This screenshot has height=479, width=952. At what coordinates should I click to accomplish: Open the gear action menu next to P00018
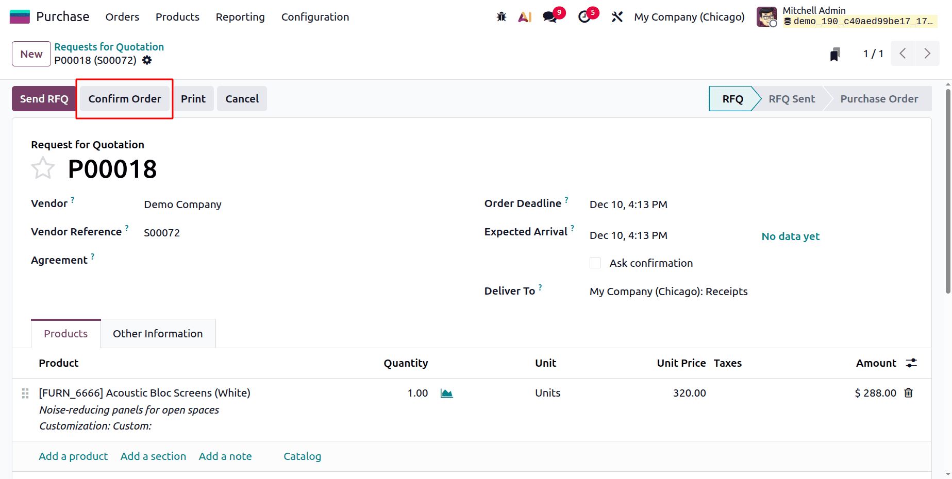[x=147, y=60]
